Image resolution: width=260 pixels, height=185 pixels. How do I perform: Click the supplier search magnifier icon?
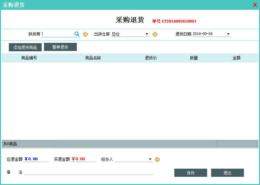(x=77, y=34)
